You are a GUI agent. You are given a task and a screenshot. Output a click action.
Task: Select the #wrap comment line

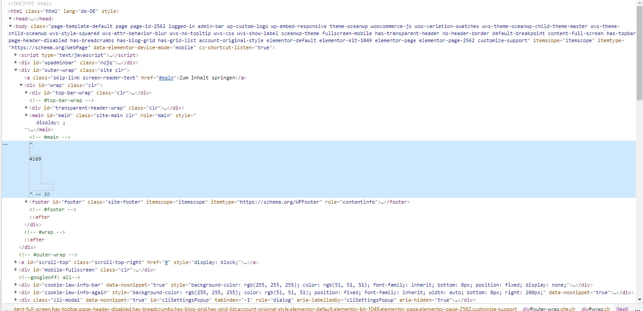click(44, 232)
